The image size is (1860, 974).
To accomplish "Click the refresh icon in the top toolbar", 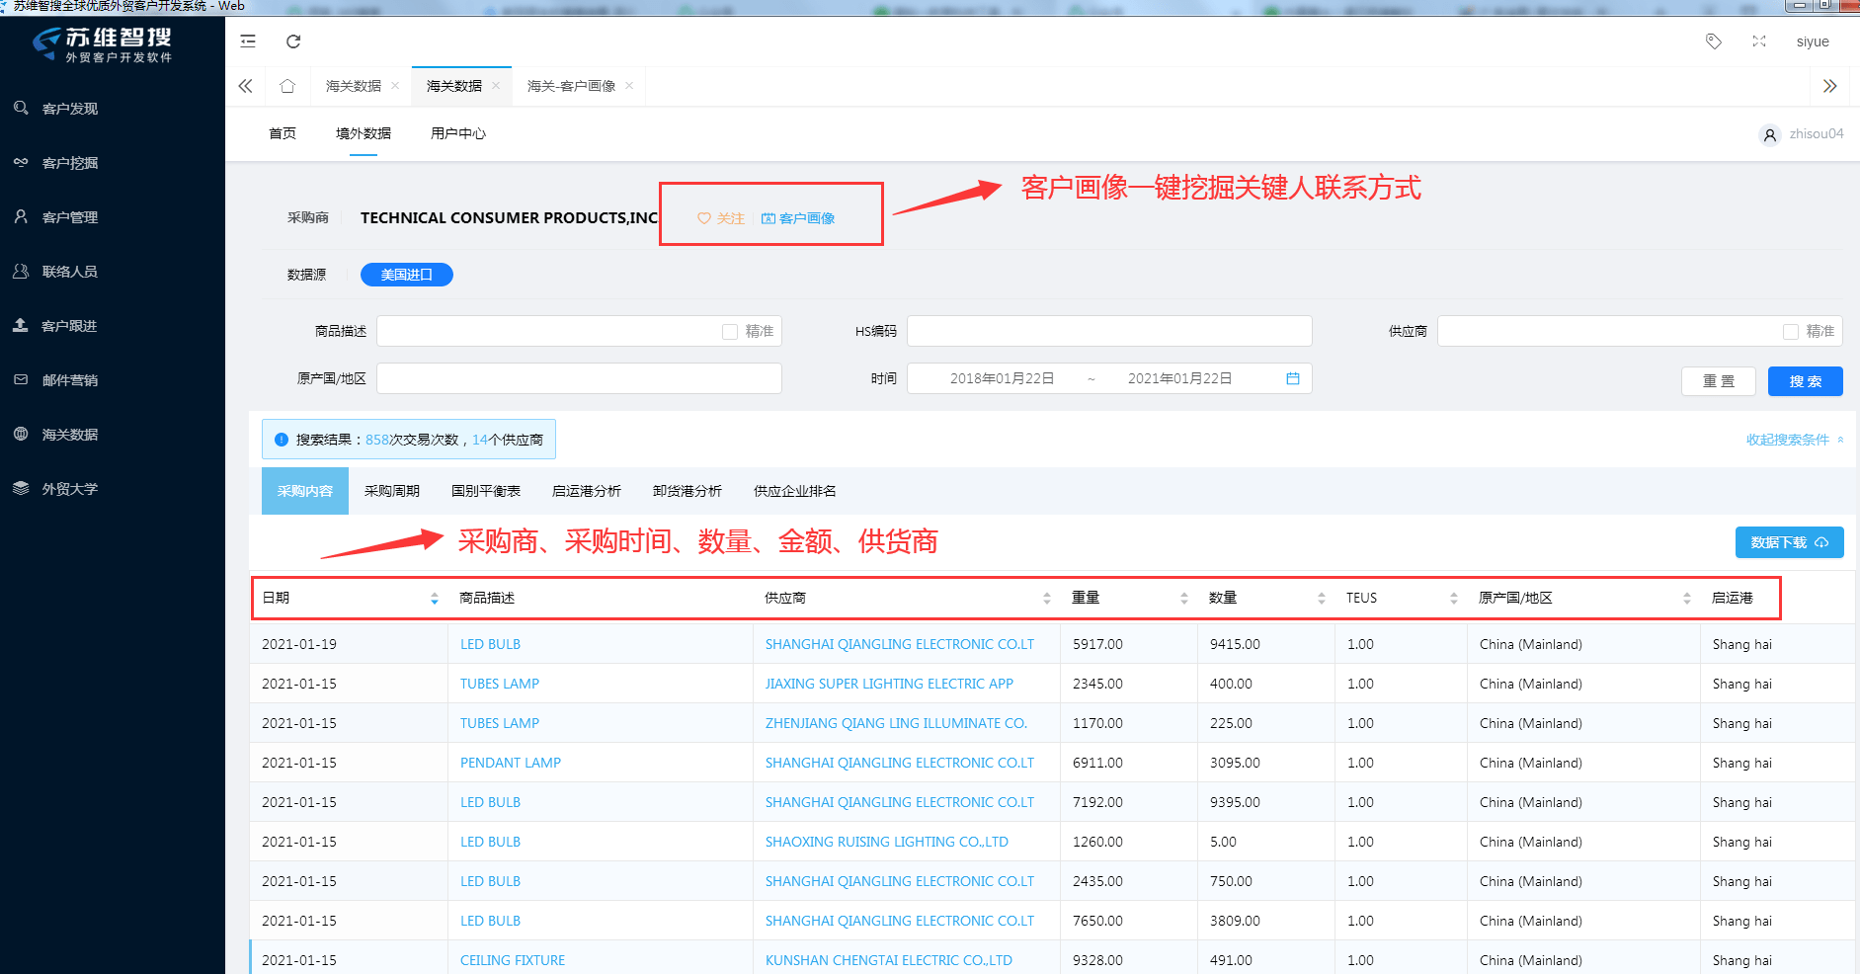I will pyautogui.click(x=293, y=41).
